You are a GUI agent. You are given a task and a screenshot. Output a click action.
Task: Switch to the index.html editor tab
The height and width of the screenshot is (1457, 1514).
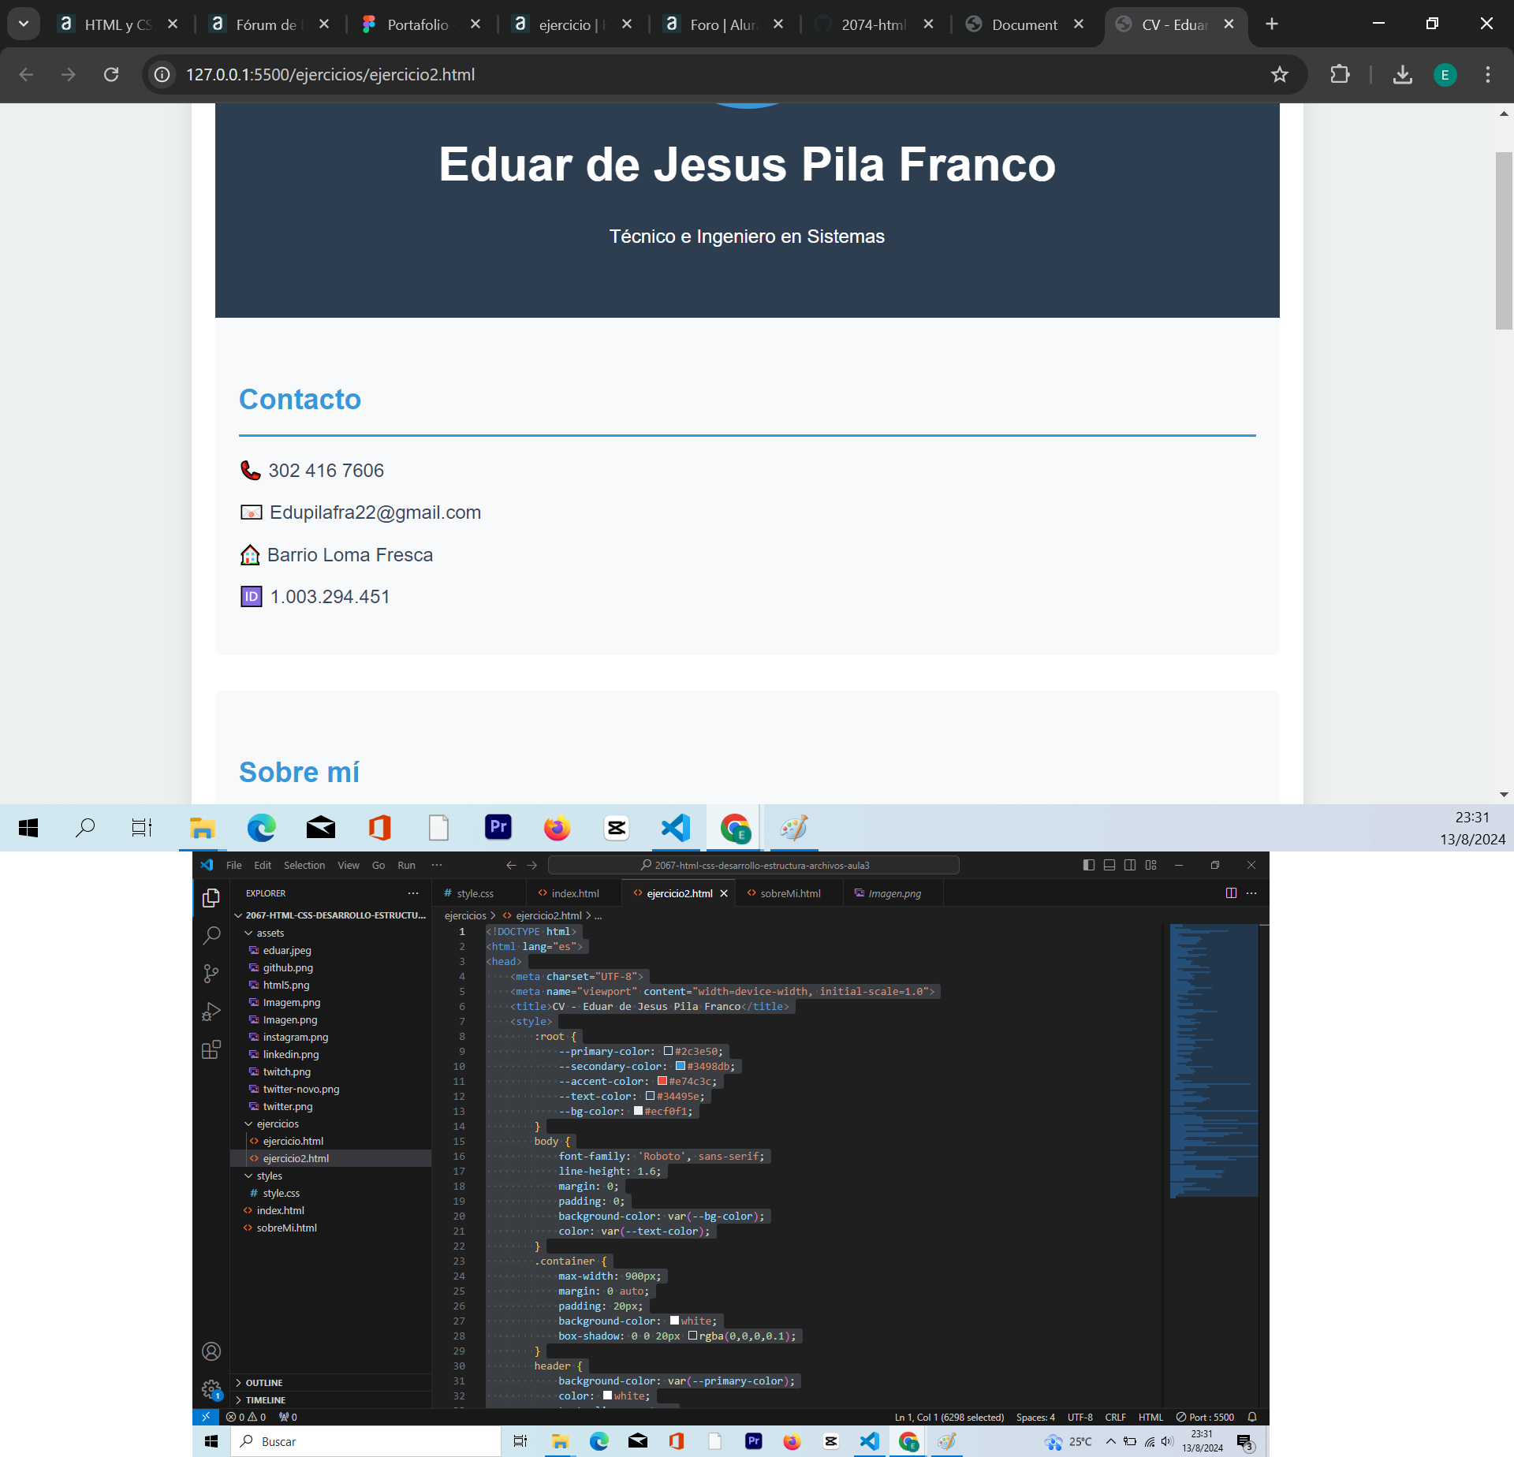click(x=575, y=893)
